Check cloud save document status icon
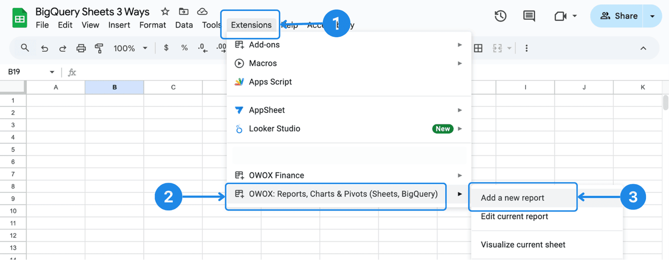Screen dimensions: 669x260 202,11
